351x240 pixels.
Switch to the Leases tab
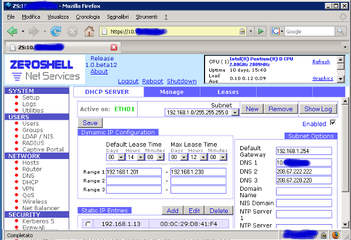(x=228, y=92)
